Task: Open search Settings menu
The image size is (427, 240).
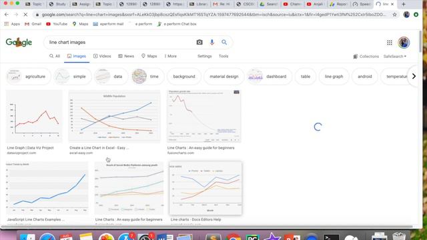Action: pyautogui.click(x=205, y=56)
